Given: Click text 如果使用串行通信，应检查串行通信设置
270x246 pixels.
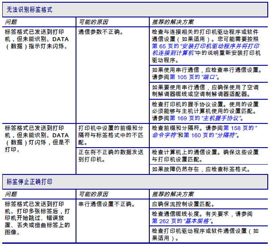Looking at the screenshot, I should (x=207, y=73).
